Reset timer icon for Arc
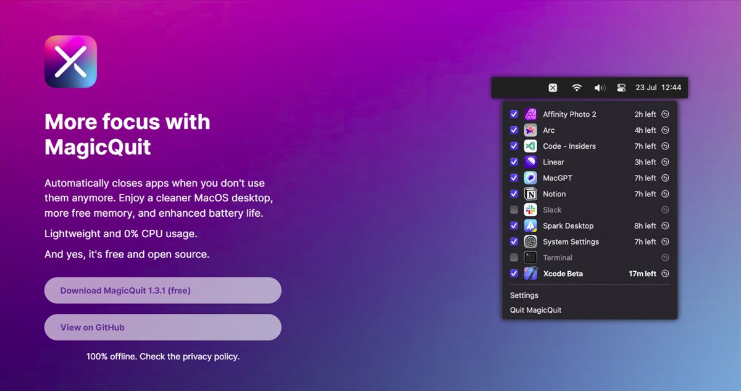Image resolution: width=741 pixels, height=391 pixels. point(665,130)
